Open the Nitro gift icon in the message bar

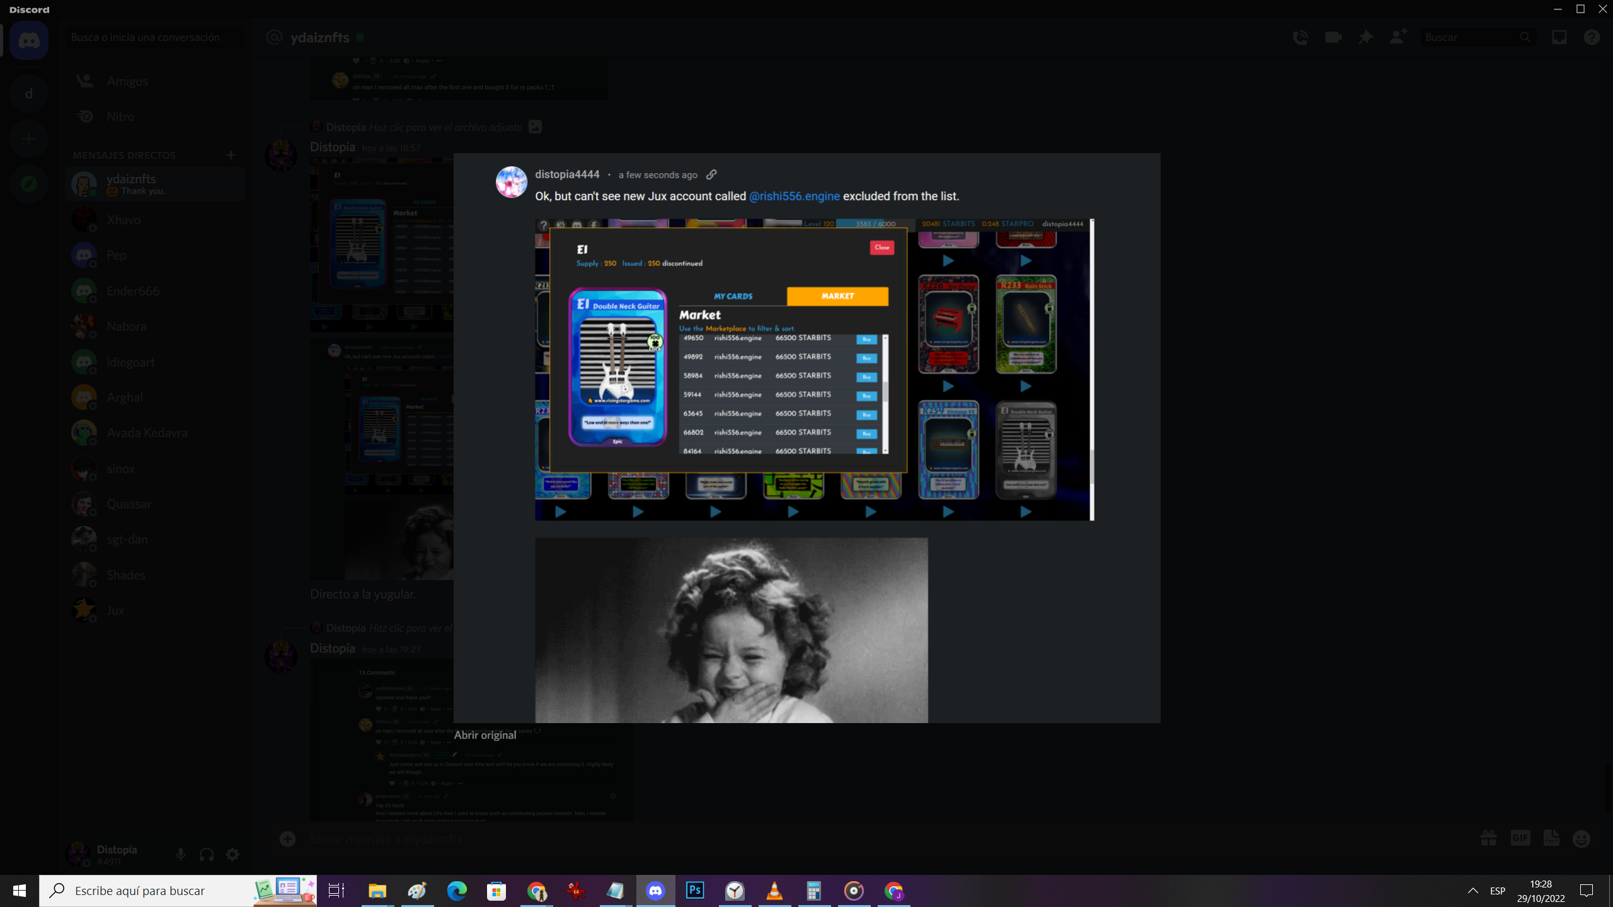click(x=1488, y=838)
